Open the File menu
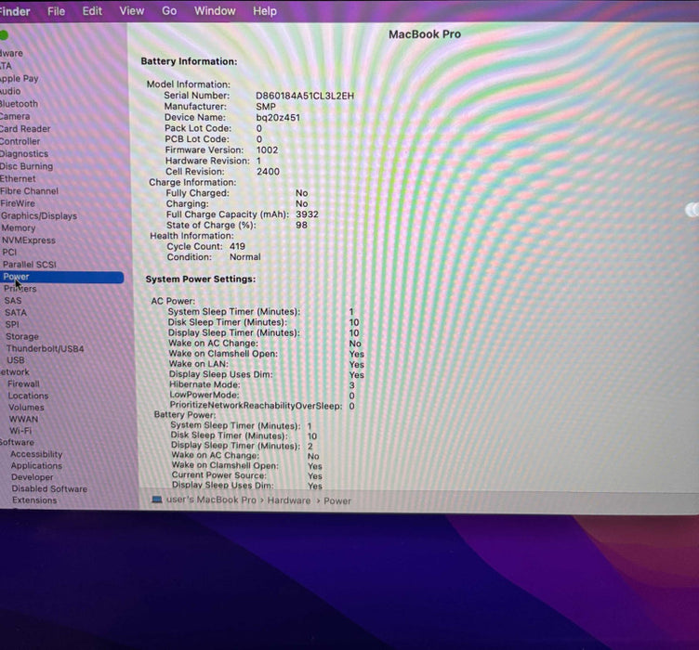 [x=56, y=11]
